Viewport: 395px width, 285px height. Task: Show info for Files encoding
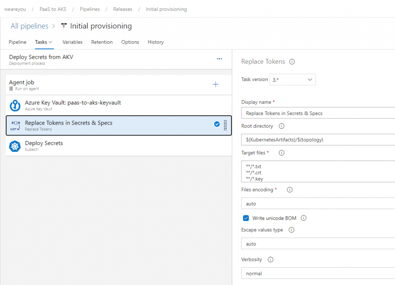(290, 190)
